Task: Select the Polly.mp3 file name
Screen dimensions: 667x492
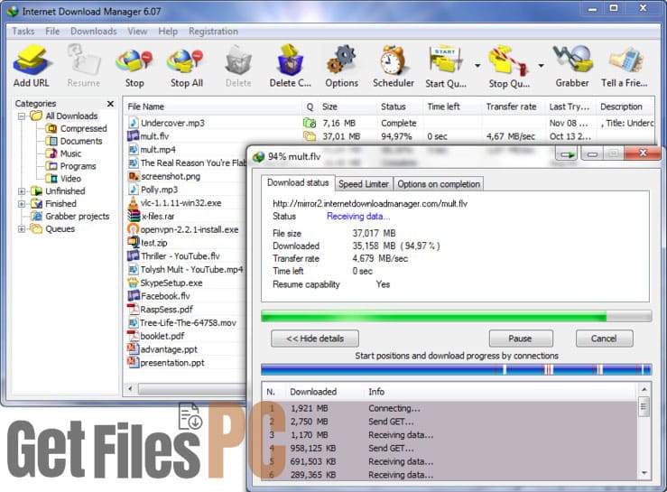Action: 160,190
